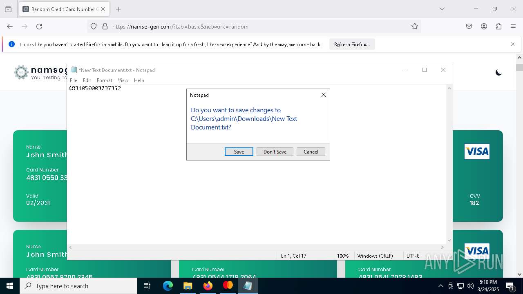List all tabs dropdown arrow
523x294 pixels.
(442, 9)
